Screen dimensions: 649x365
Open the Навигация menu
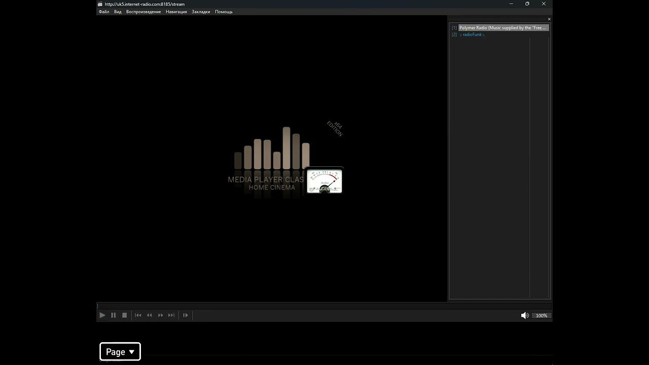pos(176,12)
